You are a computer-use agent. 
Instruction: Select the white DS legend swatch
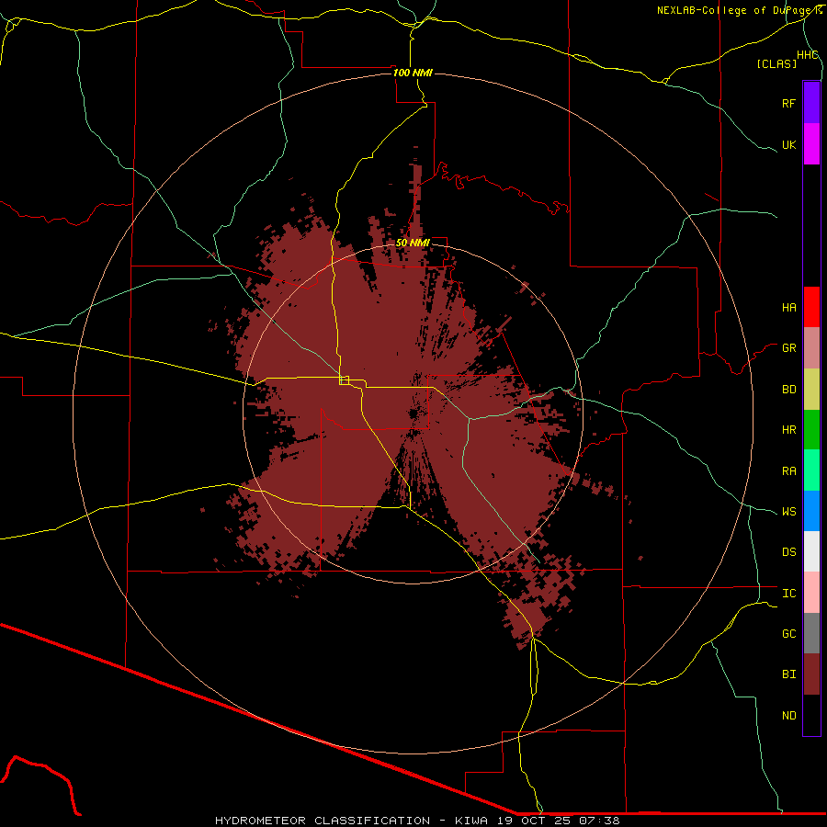point(811,551)
